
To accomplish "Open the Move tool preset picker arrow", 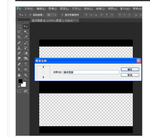I will click(26, 15).
